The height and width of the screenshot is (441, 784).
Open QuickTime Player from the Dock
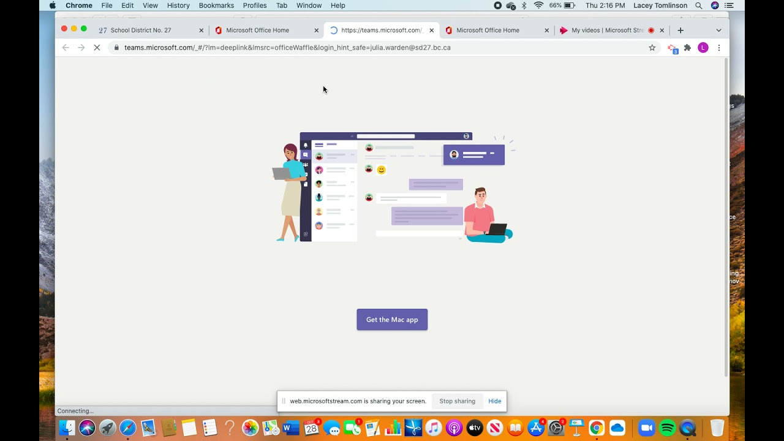pos(688,428)
